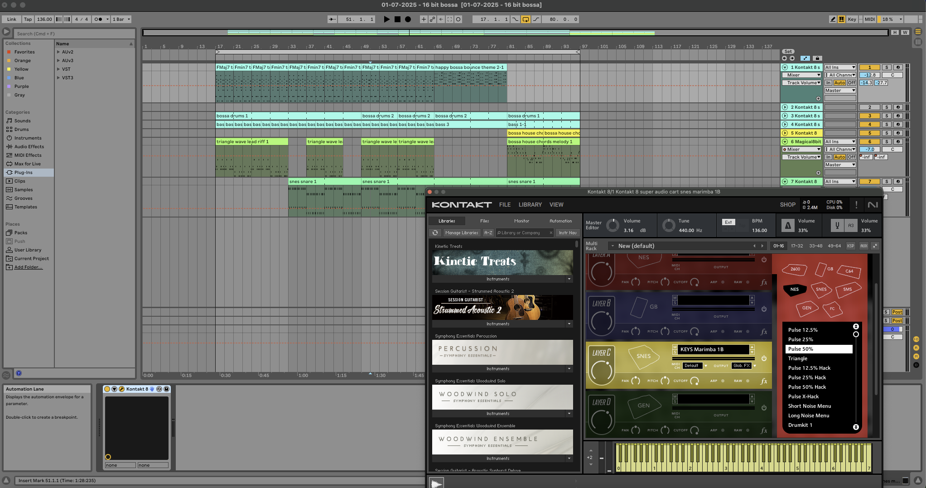Click track 1 volume value -12.8

(869, 75)
